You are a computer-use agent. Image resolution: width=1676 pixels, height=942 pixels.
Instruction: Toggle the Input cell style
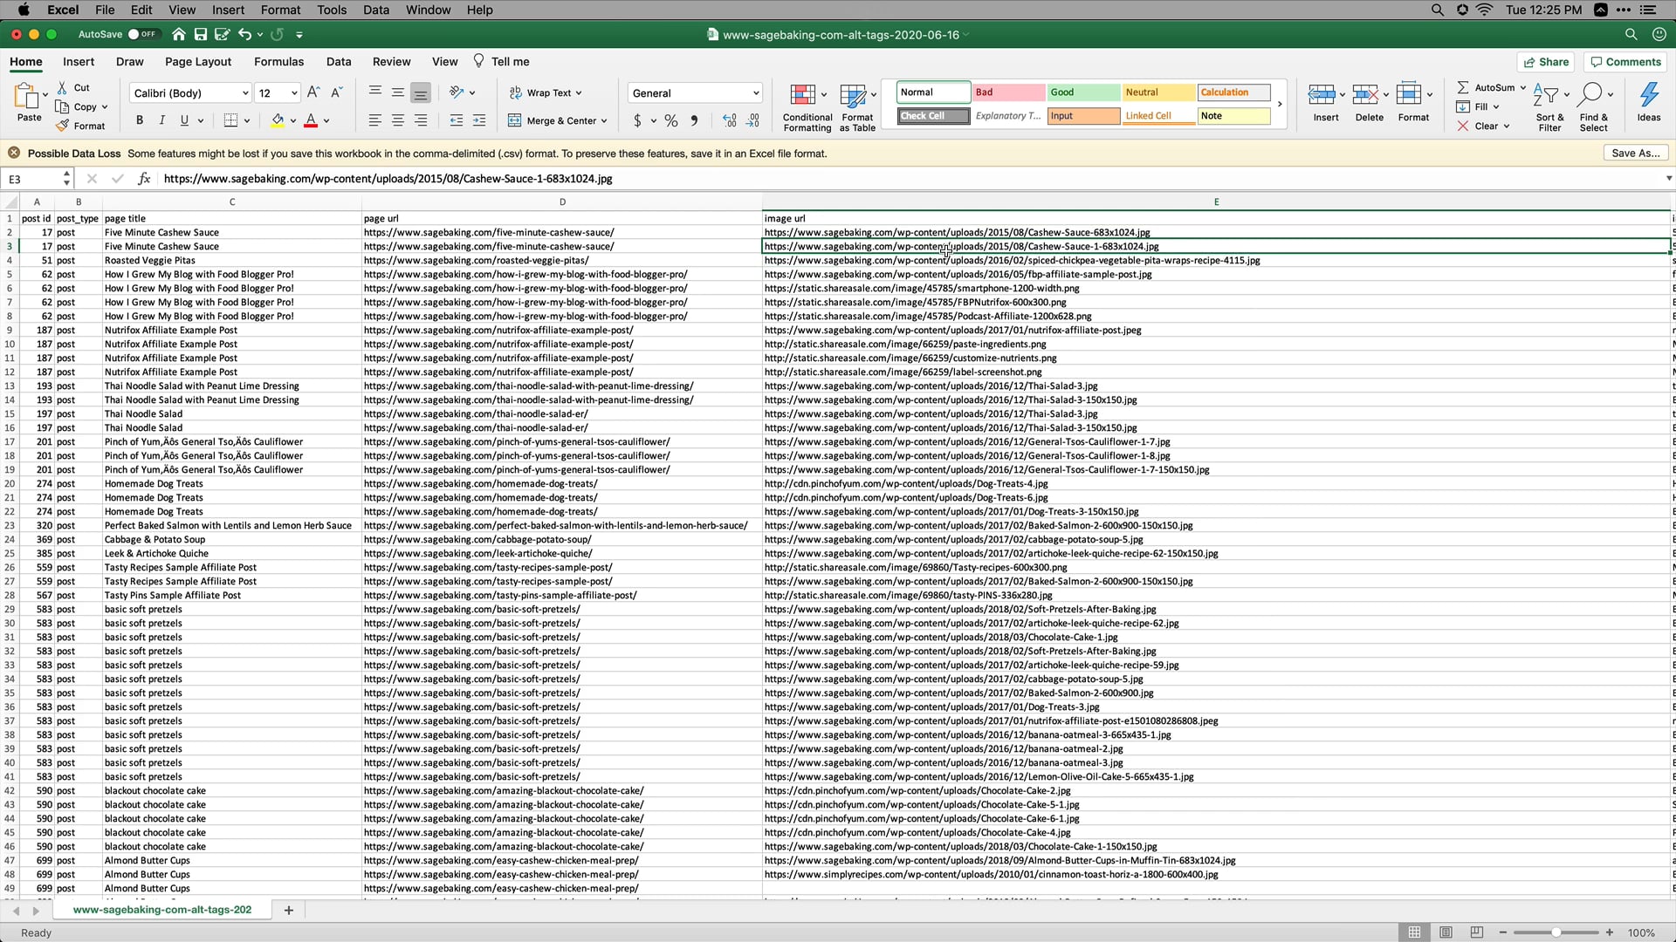point(1081,115)
